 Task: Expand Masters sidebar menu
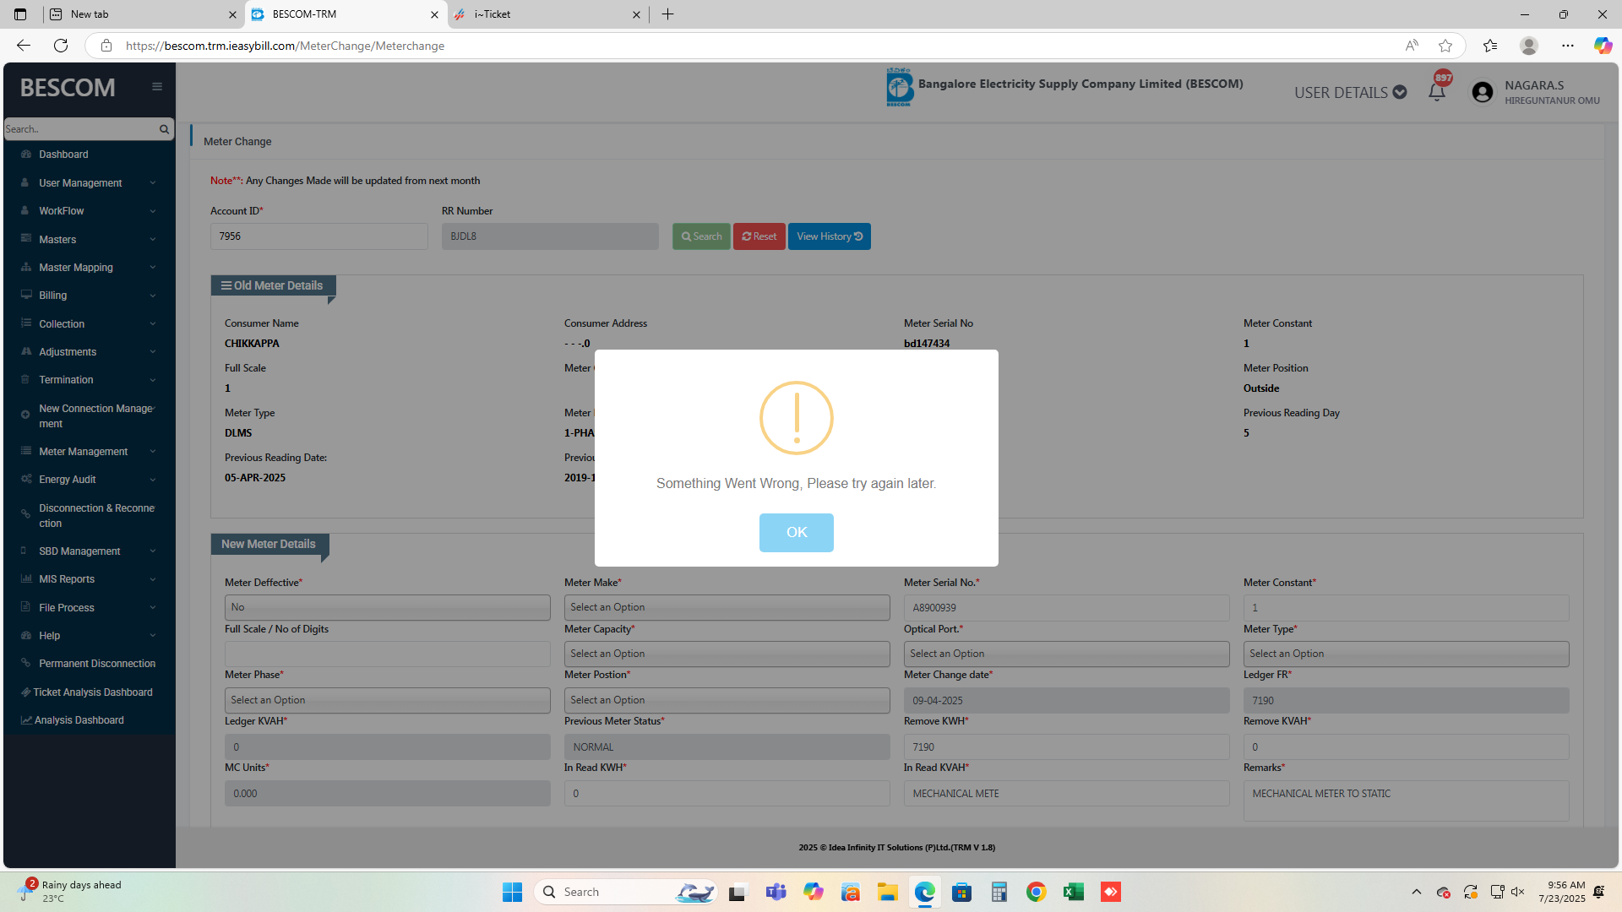point(90,240)
